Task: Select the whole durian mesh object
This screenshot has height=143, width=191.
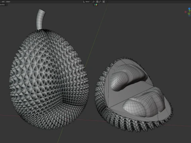Action: click(49, 79)
